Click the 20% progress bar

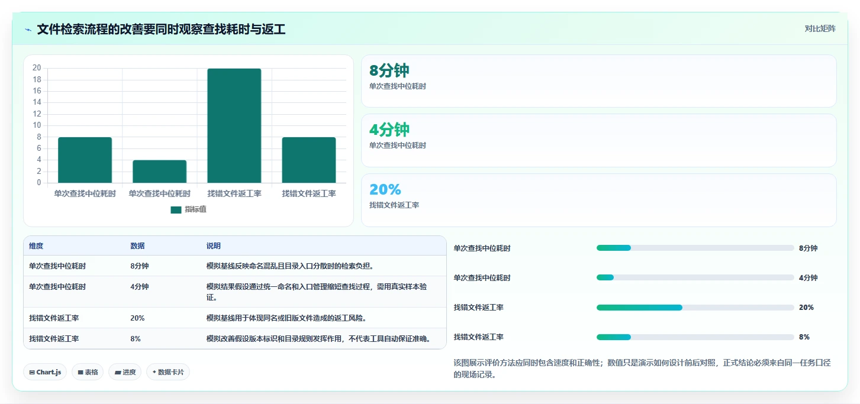pyautogui.click(x=695, y=308)
